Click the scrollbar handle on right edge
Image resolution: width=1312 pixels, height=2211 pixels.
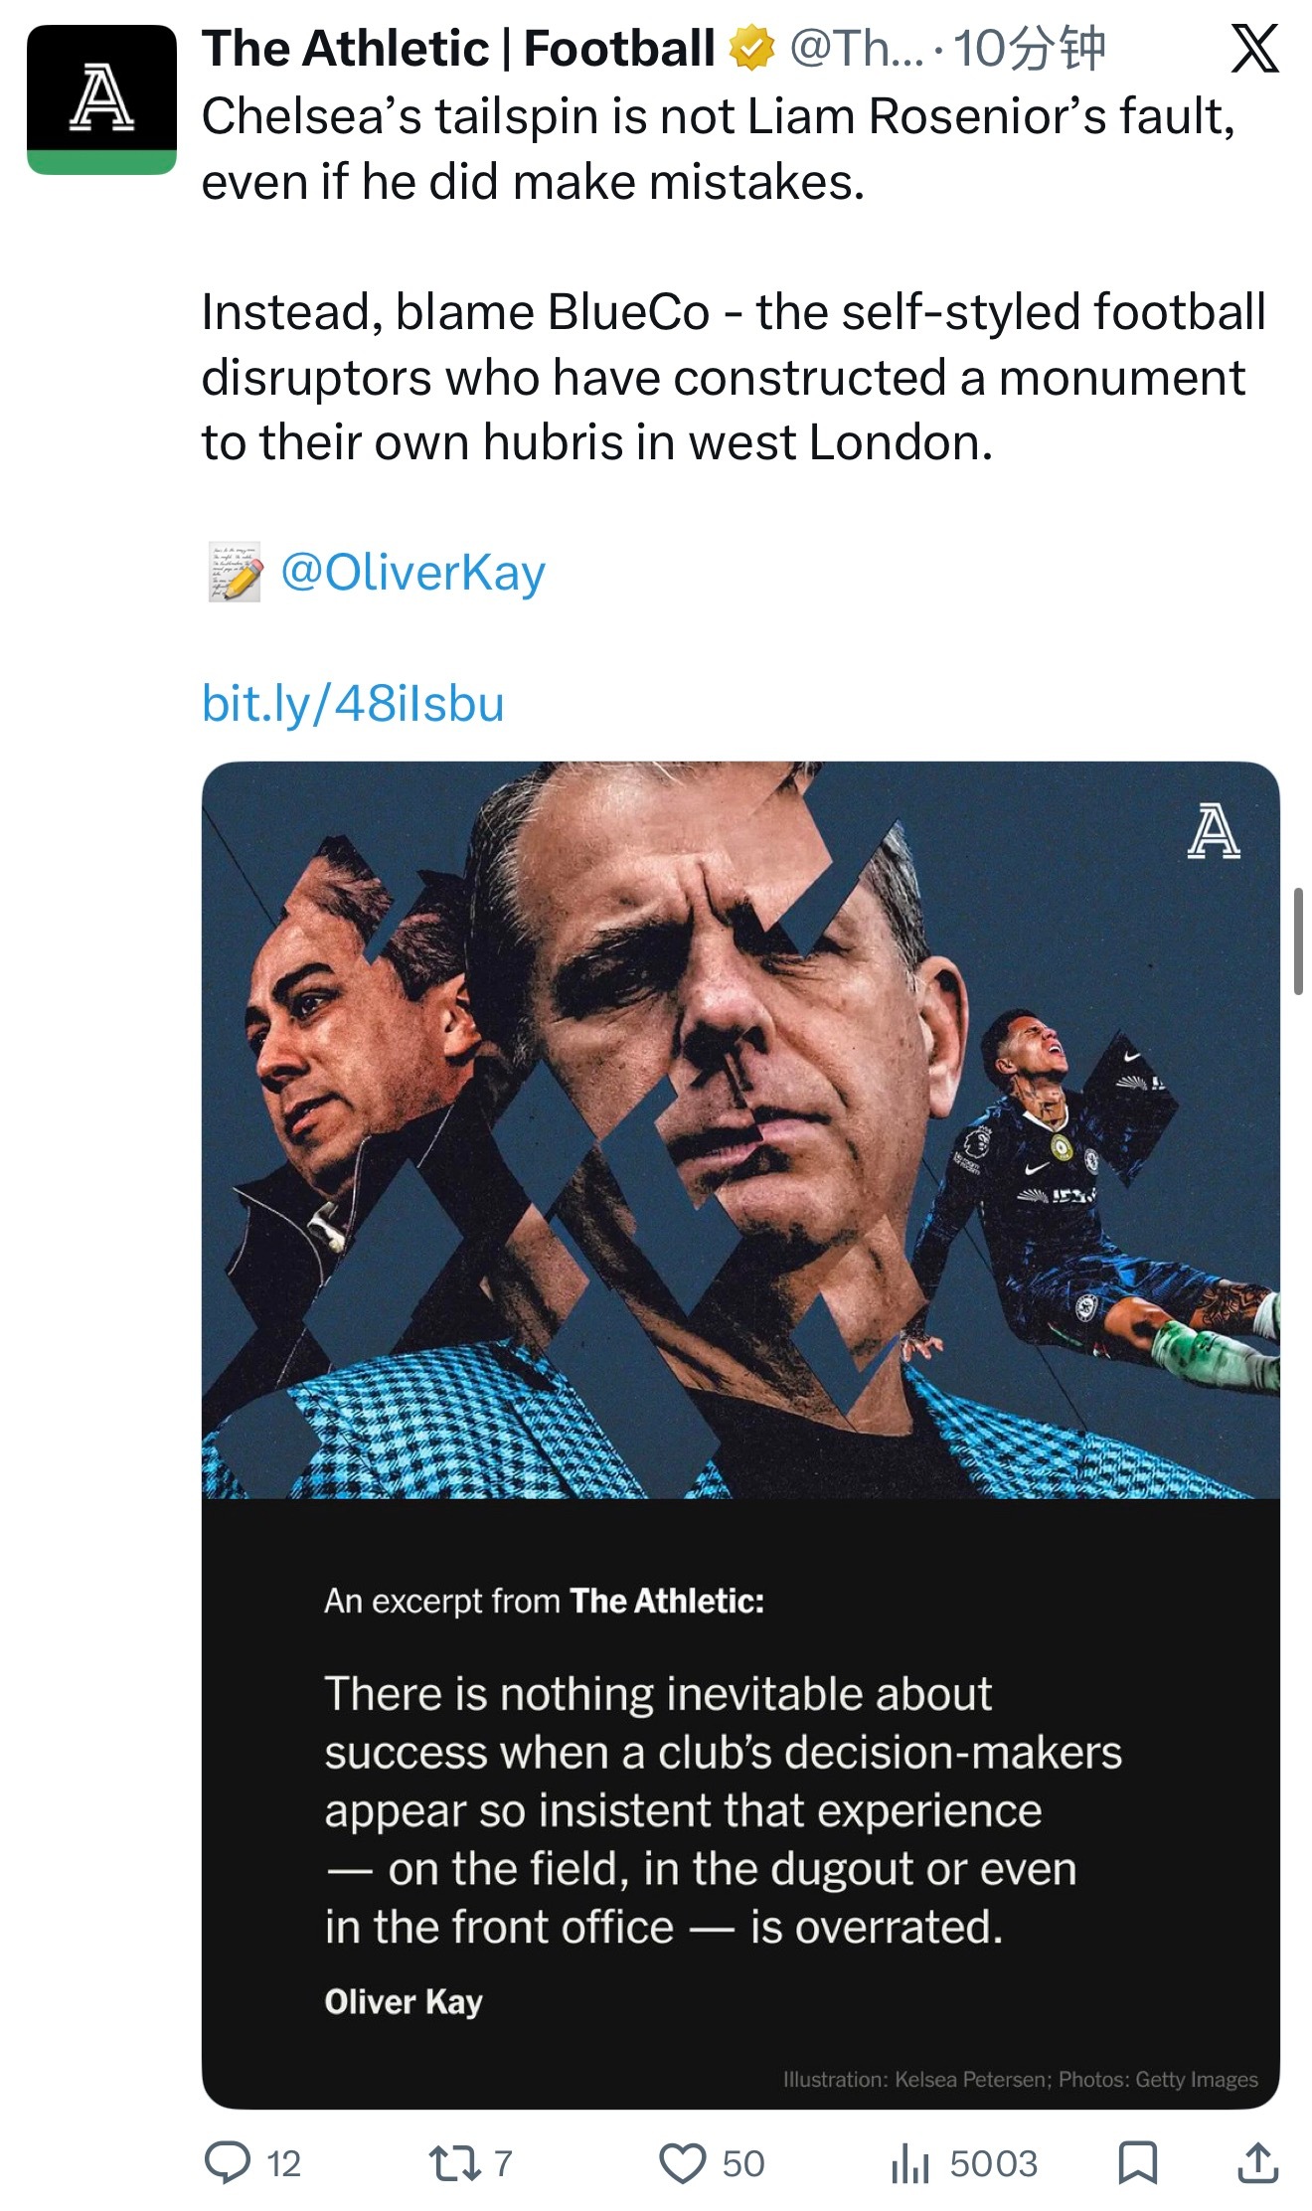[1297, 940]
